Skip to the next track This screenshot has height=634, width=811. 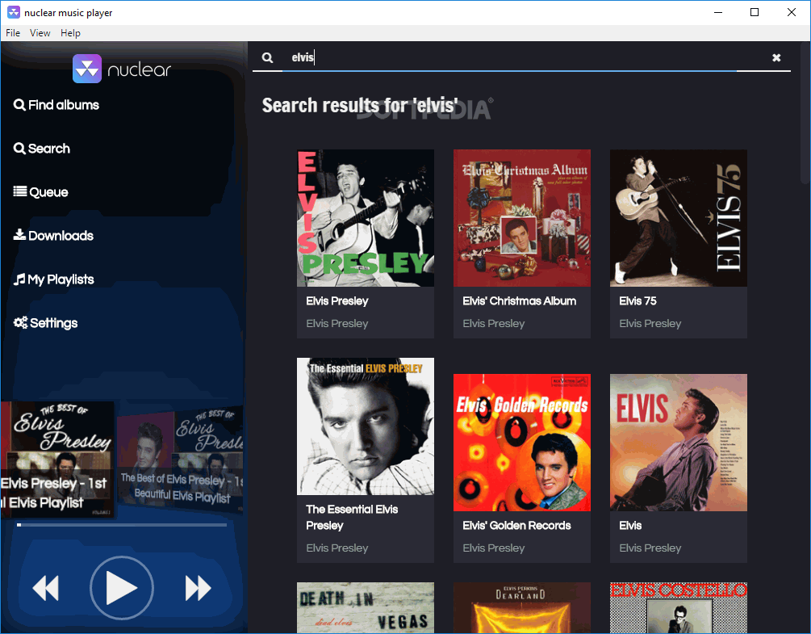(198, 588)
